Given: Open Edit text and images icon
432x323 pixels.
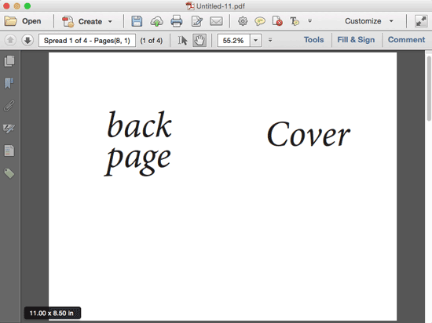Looking at the screenshot, I should pos(197,21).
